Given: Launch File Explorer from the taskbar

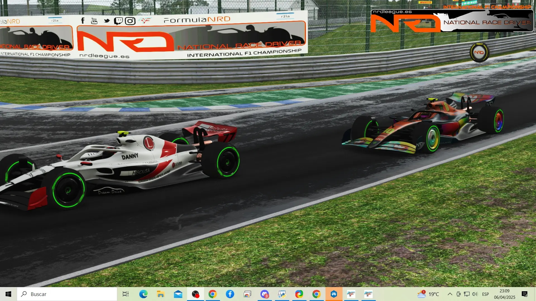Looking at the screenshot, I should click(161, 294).
